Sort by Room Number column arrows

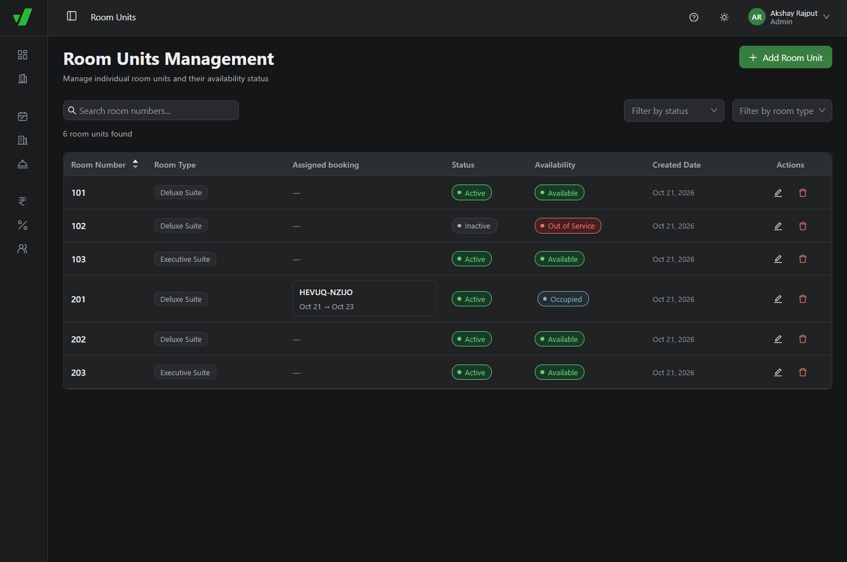(x=136, y=164)
